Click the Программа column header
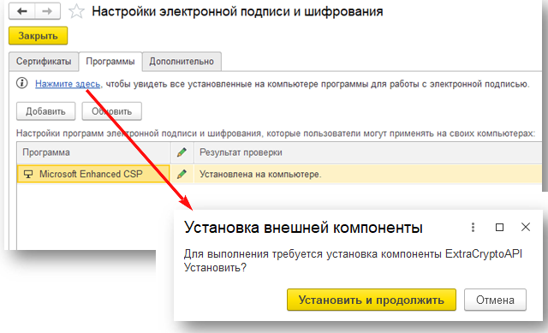The width and height of the screenshot is (548, 333). click(93, 152)
